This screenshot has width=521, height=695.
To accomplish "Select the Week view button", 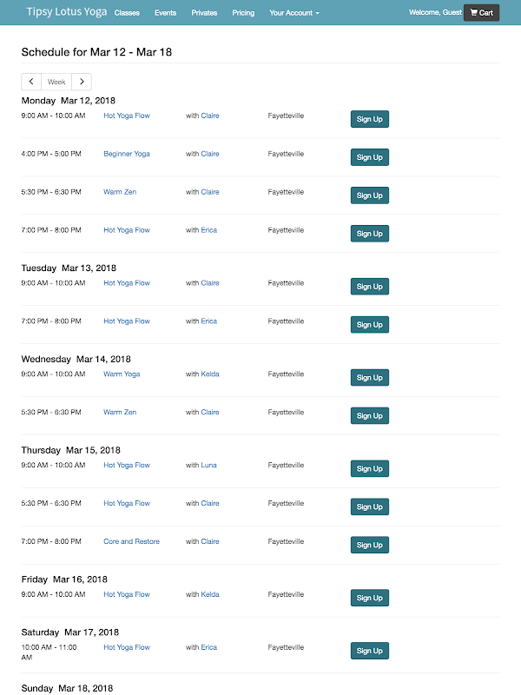I will (x=56, y=82).
